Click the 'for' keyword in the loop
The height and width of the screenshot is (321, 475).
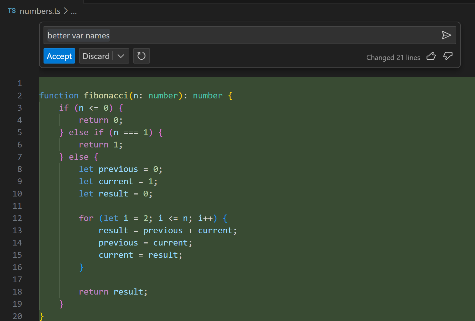click(x=86, y=218)
